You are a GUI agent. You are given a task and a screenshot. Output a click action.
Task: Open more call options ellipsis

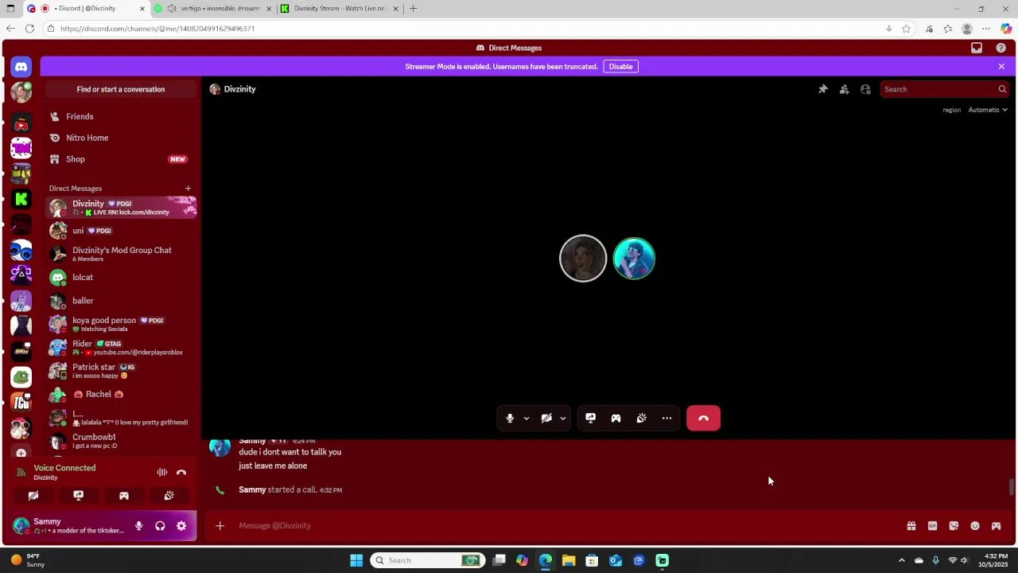point(666,419)
